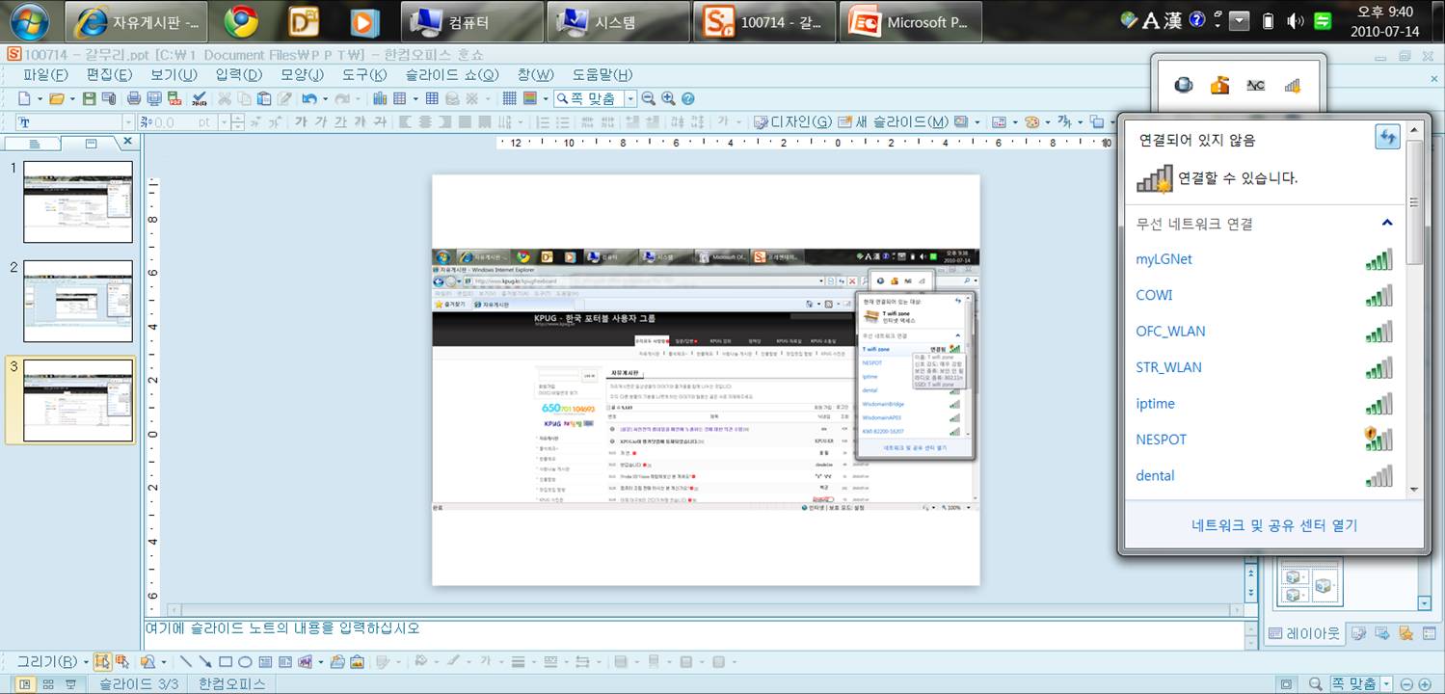Undo the last action
This screenshot has width=1445, height=694.
click(x=308, y=98)
